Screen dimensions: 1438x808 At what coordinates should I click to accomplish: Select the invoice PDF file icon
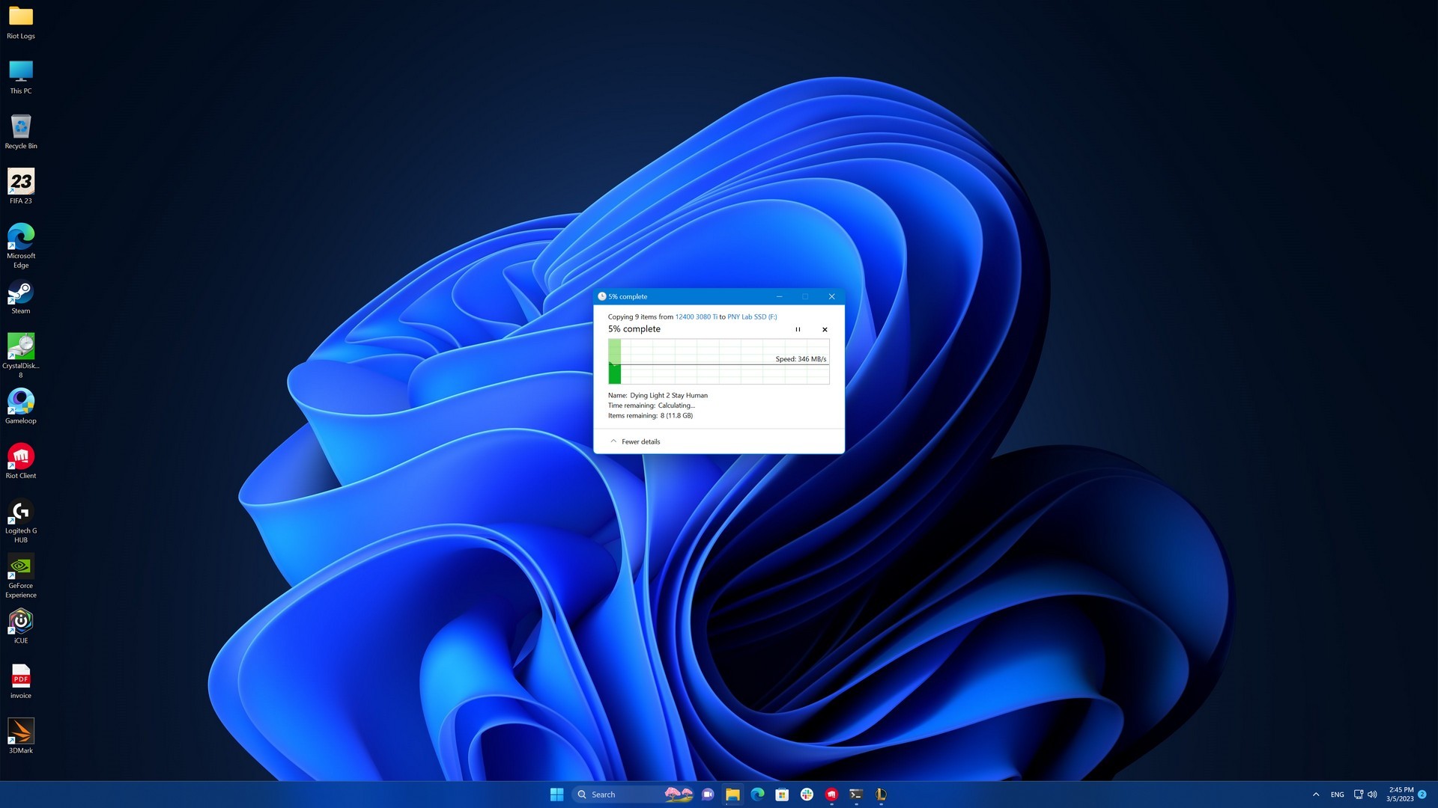click(21, 682)
